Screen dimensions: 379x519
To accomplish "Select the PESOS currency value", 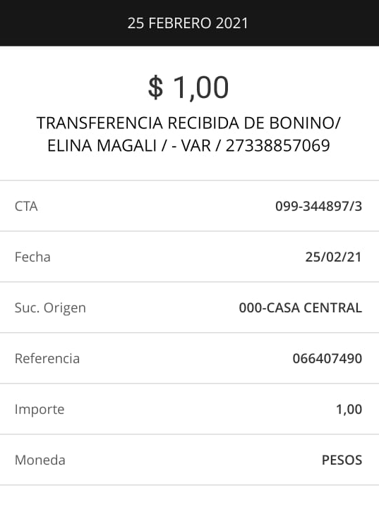I will click(x=342, y=460).
